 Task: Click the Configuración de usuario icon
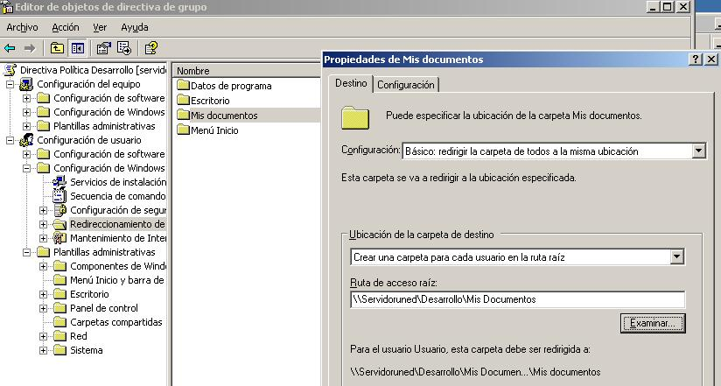pos(26,140)
